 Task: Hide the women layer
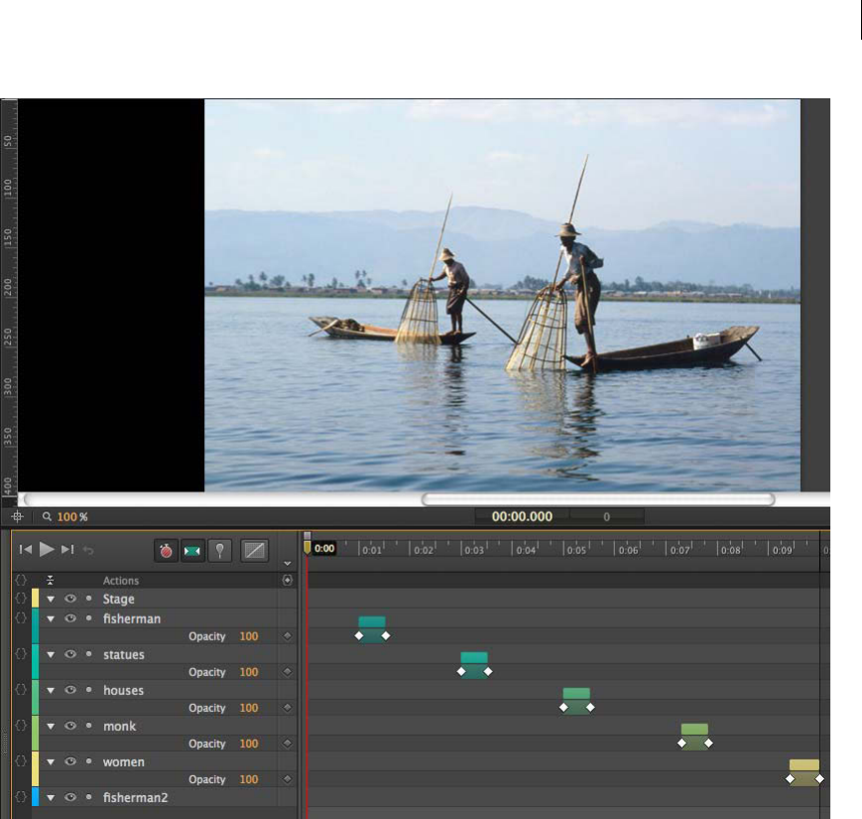[x=70, y=761]
